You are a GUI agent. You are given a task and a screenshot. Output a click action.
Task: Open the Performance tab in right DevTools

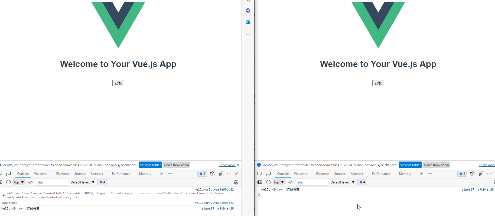[x=381, y=174]
